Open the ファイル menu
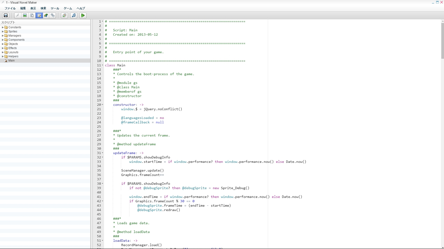This screenshot has width=444, height=249. [x=10, y=8]
